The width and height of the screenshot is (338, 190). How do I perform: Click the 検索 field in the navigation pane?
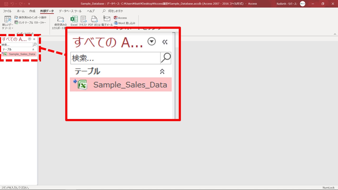click(x=16, y=45)
